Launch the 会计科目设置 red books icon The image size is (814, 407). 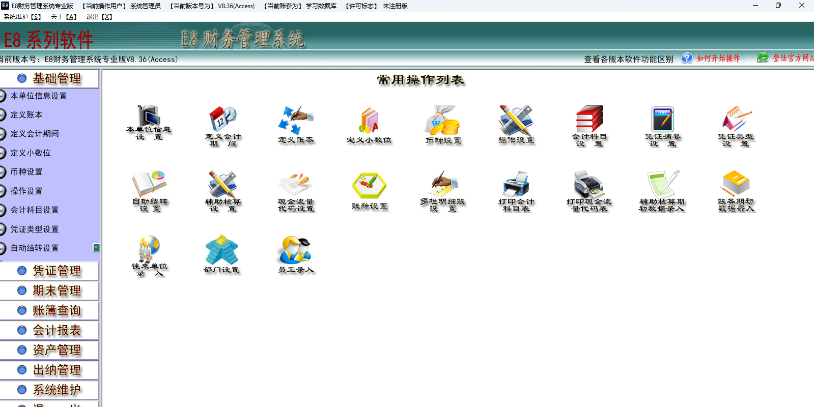point(589,119)
